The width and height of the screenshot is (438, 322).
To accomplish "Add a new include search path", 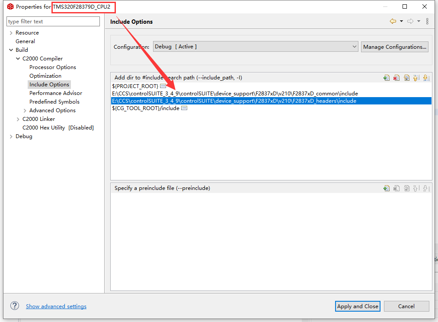I will [386, 78].
